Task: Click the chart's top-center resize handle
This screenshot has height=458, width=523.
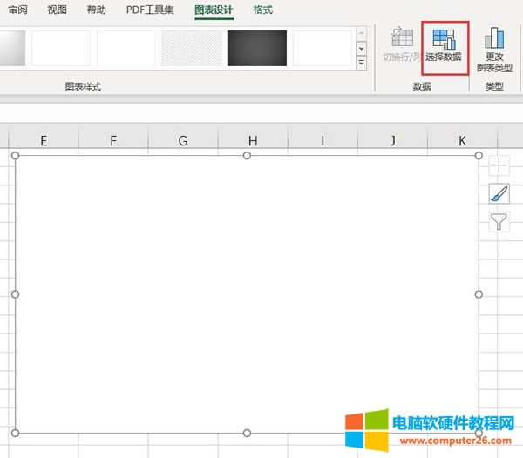Action: (x=247, y=155)
